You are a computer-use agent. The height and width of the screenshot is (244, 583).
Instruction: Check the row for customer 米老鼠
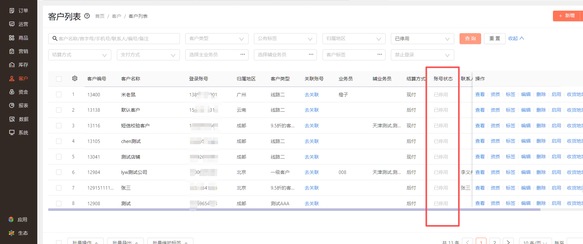59,94
